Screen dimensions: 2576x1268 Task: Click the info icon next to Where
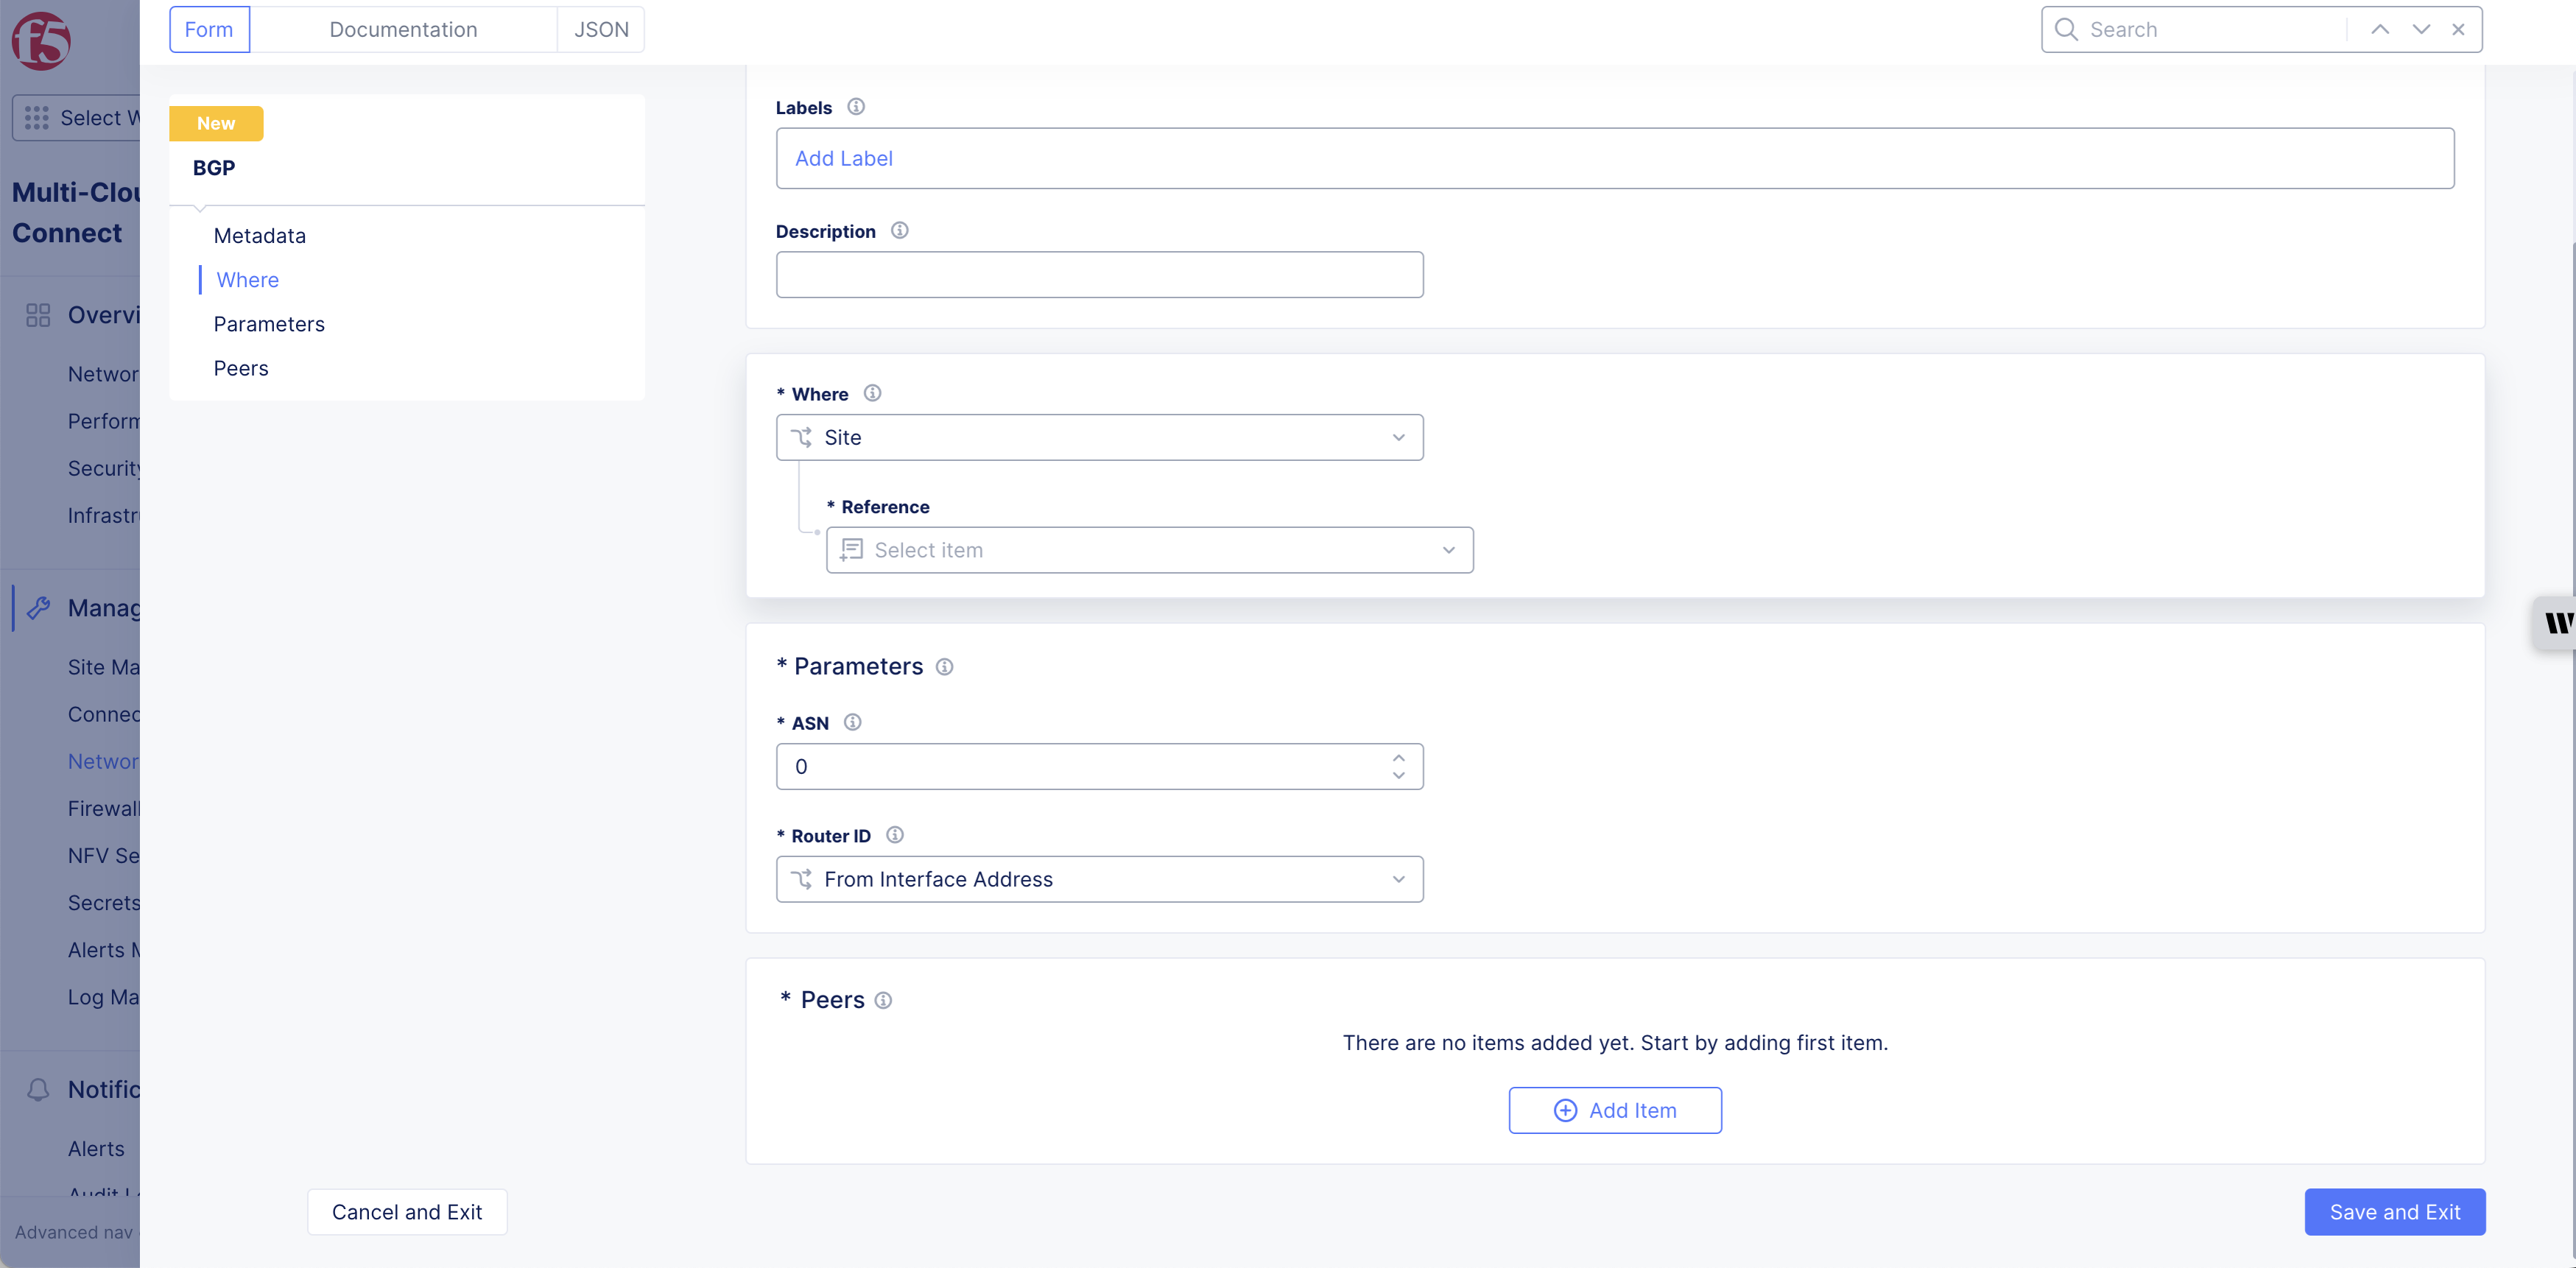872,393
